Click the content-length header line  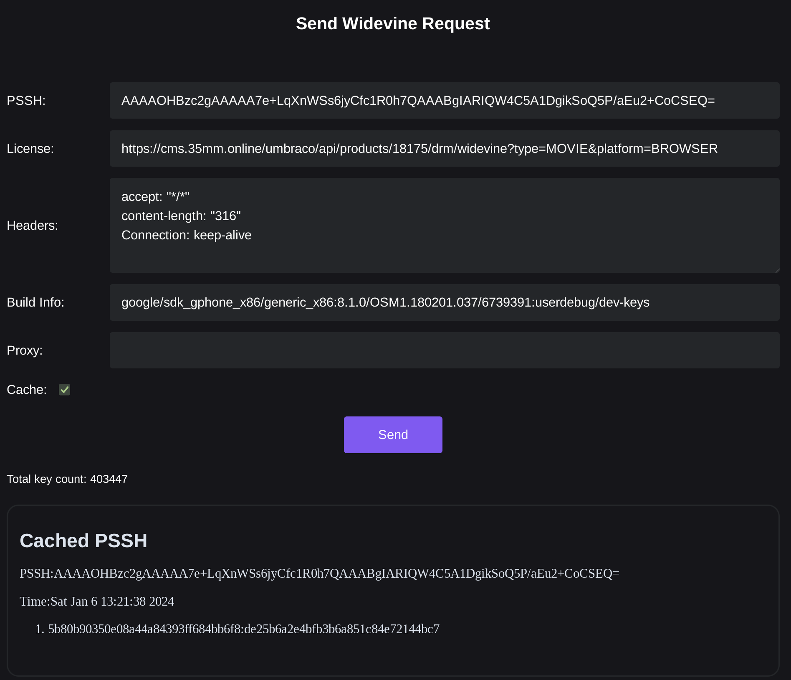181,216
